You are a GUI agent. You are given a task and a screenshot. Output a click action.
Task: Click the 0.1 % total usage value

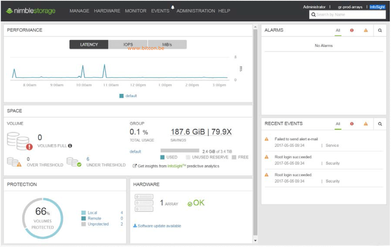tap(139, 132)
